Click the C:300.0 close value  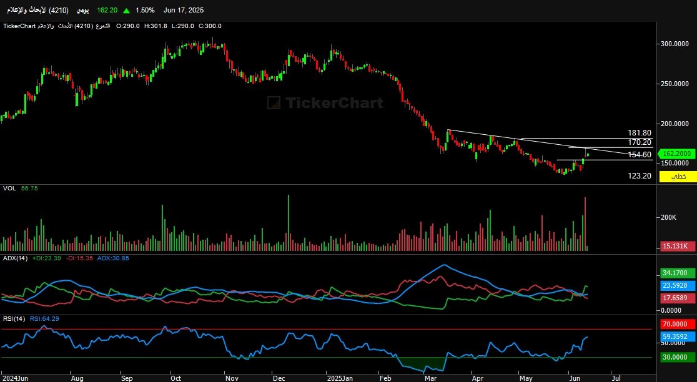210,26
